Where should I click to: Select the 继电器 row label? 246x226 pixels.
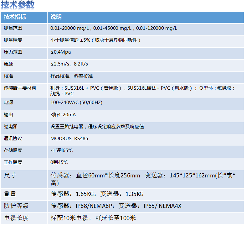click(x=11, y=127)
